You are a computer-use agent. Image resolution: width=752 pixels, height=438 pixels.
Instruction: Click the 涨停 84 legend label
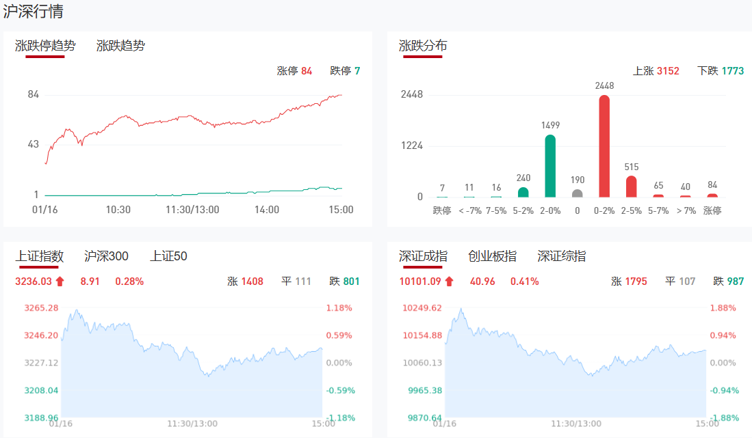[x=294, y=70]
